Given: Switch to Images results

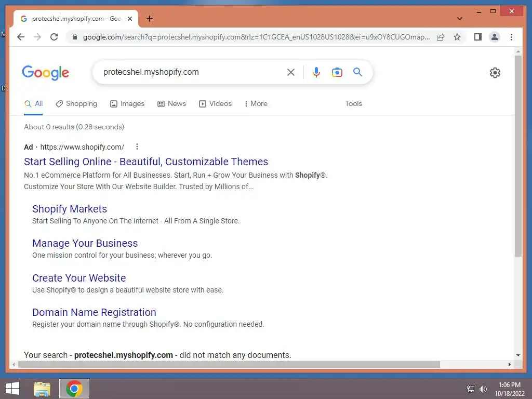Looking at the screenshot, I should [x=127, y=104].
